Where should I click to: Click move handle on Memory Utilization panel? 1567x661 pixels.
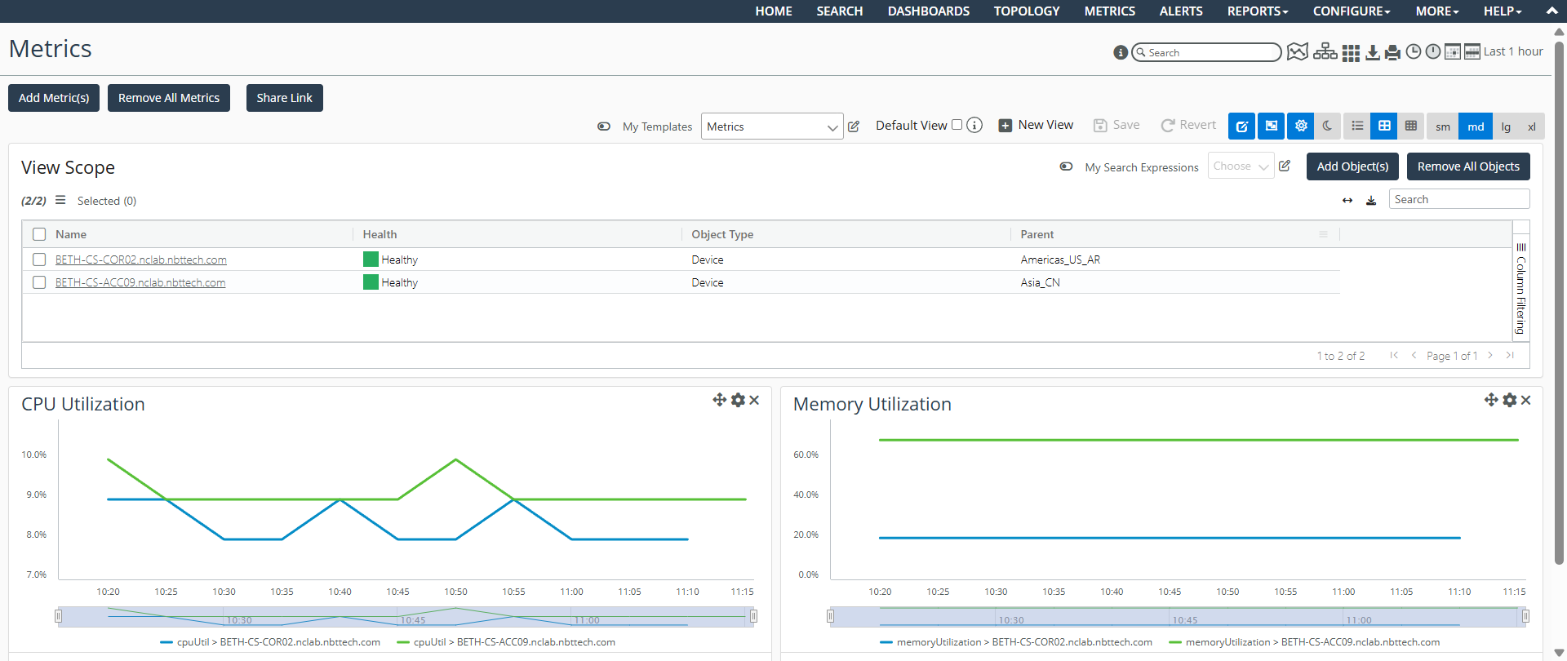point(1490,400)
